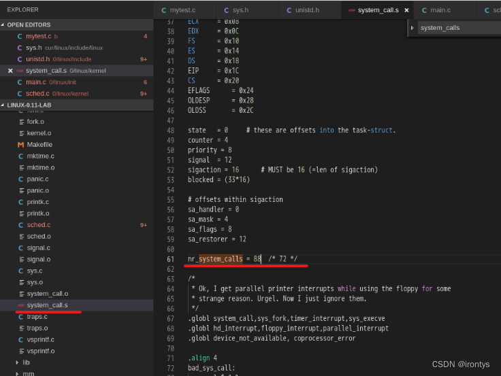Image resolution: width=501 pixels, height=376 pixels.
Task: Click the ASM icon beside tree system_call.s
Action: pyautogui.click(x=21, y=305)
